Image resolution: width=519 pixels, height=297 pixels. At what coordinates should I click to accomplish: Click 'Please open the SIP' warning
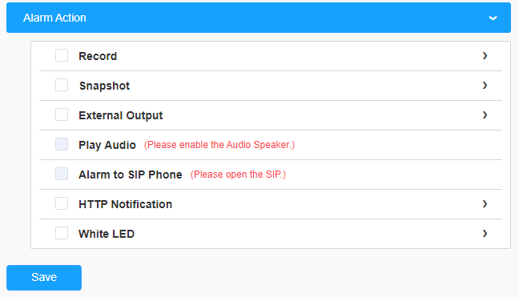[238, 175]
